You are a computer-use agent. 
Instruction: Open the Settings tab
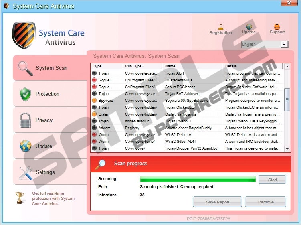50,172
